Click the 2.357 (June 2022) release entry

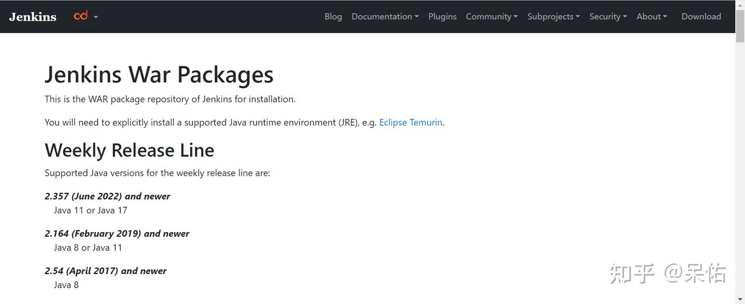pyautogui.click(x=107, y=196)
